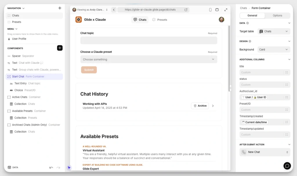Click the redo arrow icon
Viewport: 297px width, 176px height.
tap(58, 168)
